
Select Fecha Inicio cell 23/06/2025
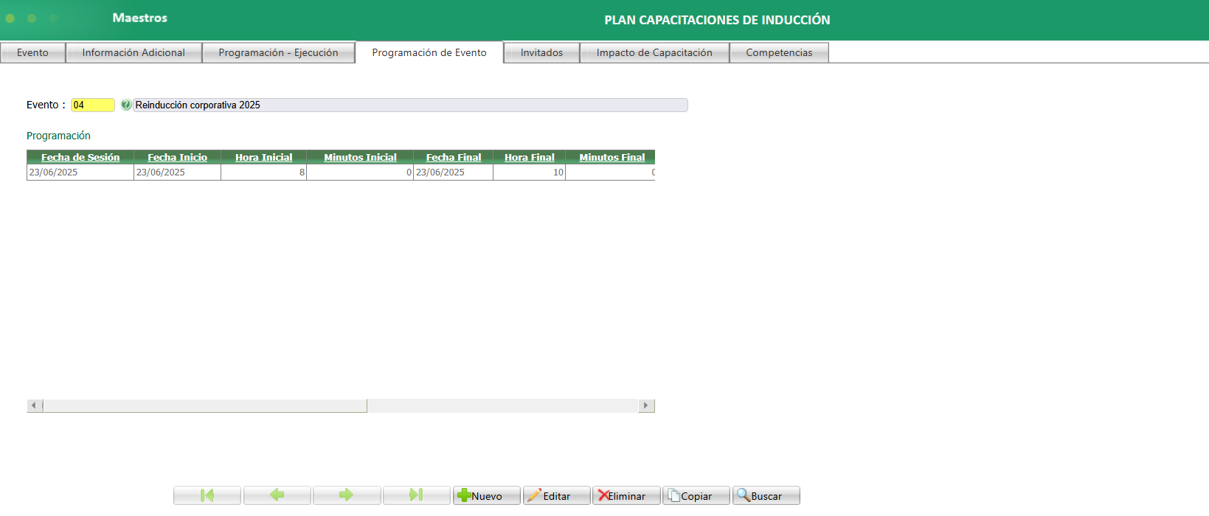click(x=177, y=172)
